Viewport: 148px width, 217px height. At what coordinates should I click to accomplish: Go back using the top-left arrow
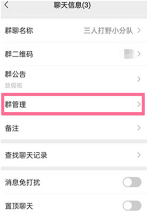[x=6, y=5]
